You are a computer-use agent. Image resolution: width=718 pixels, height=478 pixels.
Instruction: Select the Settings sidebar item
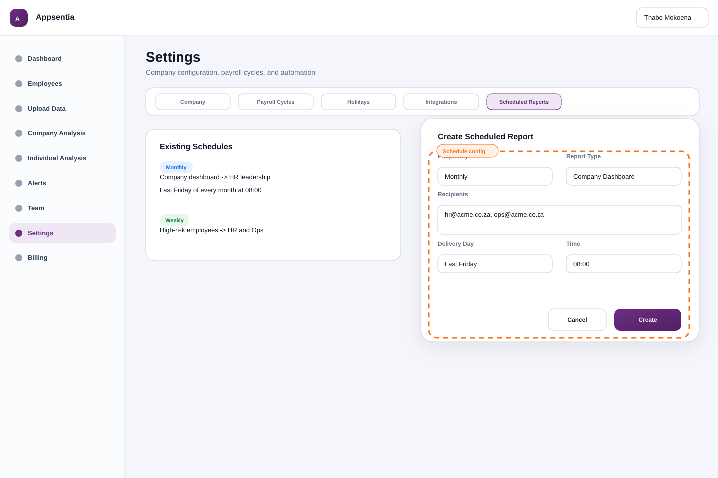click(62, 233)
